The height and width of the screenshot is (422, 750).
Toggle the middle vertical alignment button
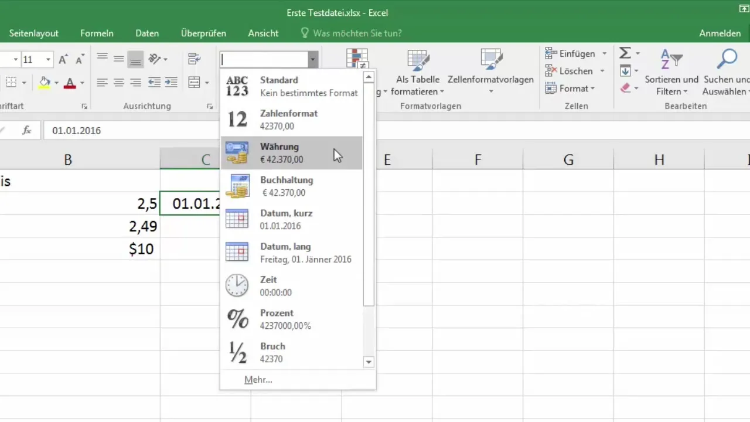[x=119, y=59]
